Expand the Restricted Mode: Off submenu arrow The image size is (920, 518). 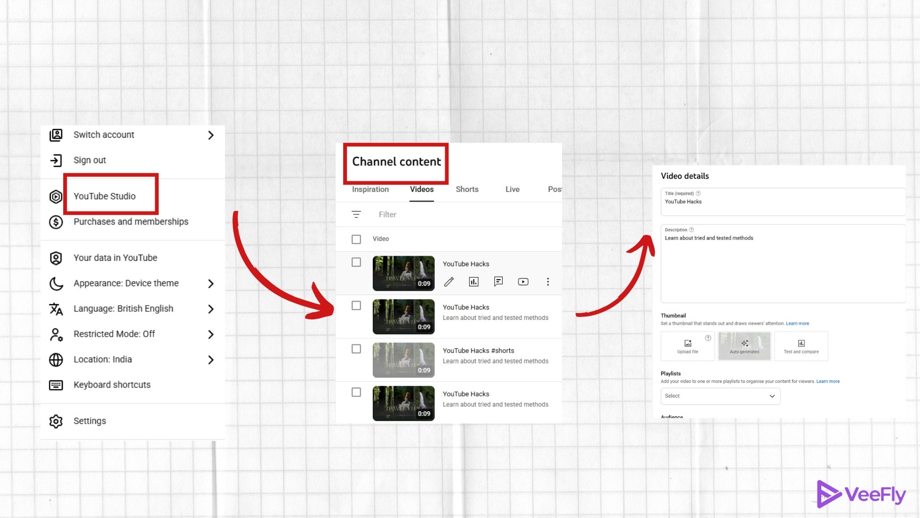pos(211,334)
